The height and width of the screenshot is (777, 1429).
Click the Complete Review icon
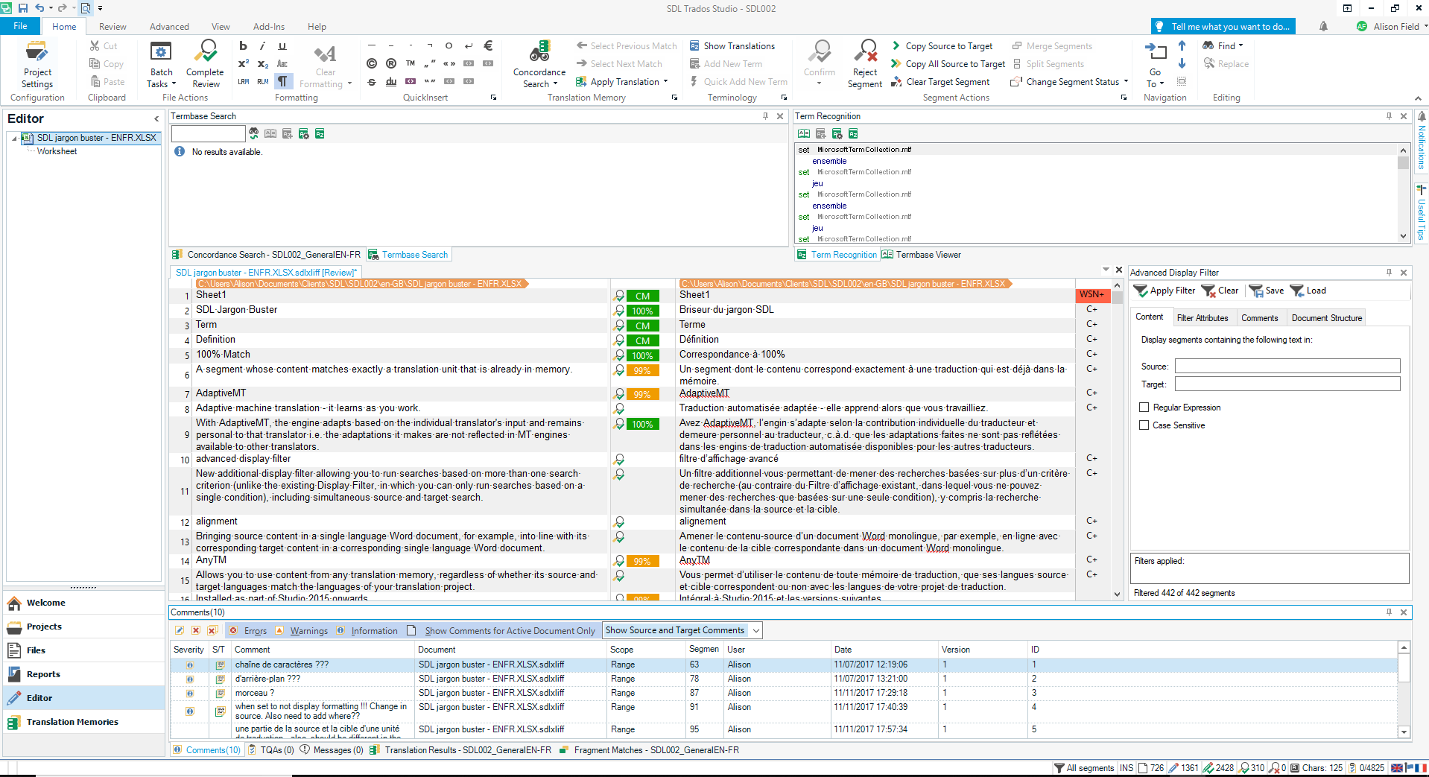[x=205, y=52]
